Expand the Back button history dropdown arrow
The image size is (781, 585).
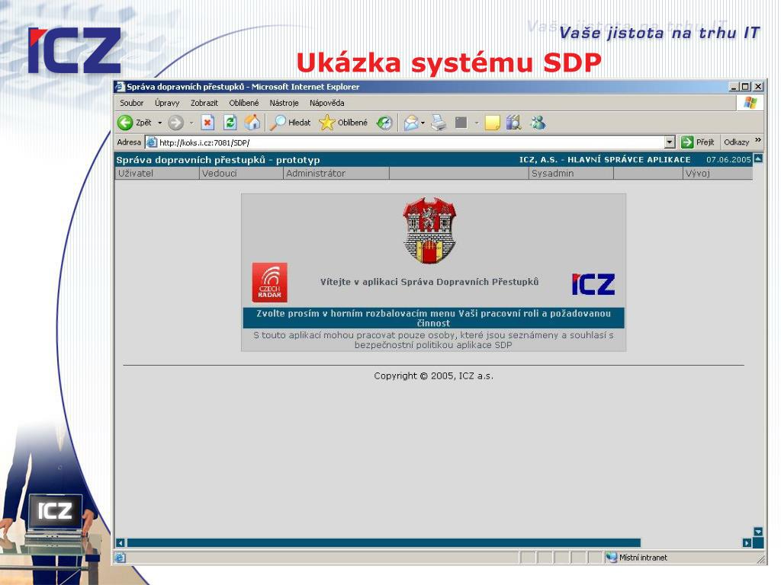[x=160, y=123]
